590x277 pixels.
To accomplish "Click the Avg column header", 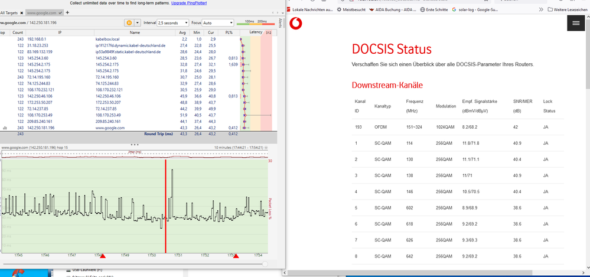I will [182, 32].
